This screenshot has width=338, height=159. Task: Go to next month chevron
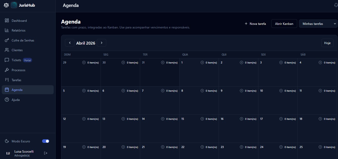pos(102,43)
